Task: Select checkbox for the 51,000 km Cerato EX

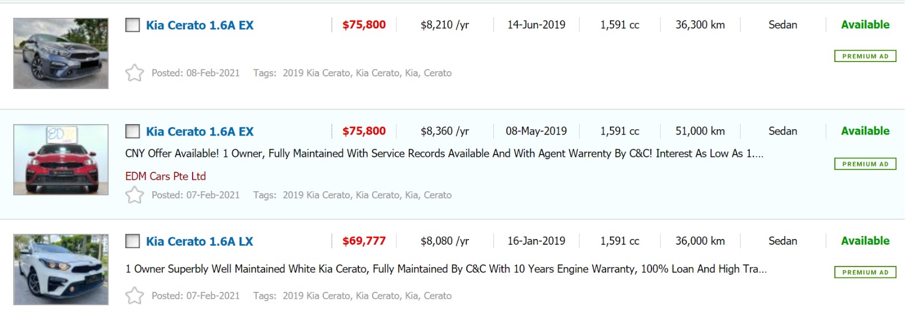Action: [133, 132]
